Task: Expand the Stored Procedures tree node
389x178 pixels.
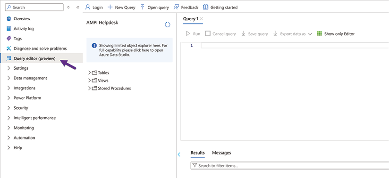Action: pyautogui.click(x=90, y=88)
